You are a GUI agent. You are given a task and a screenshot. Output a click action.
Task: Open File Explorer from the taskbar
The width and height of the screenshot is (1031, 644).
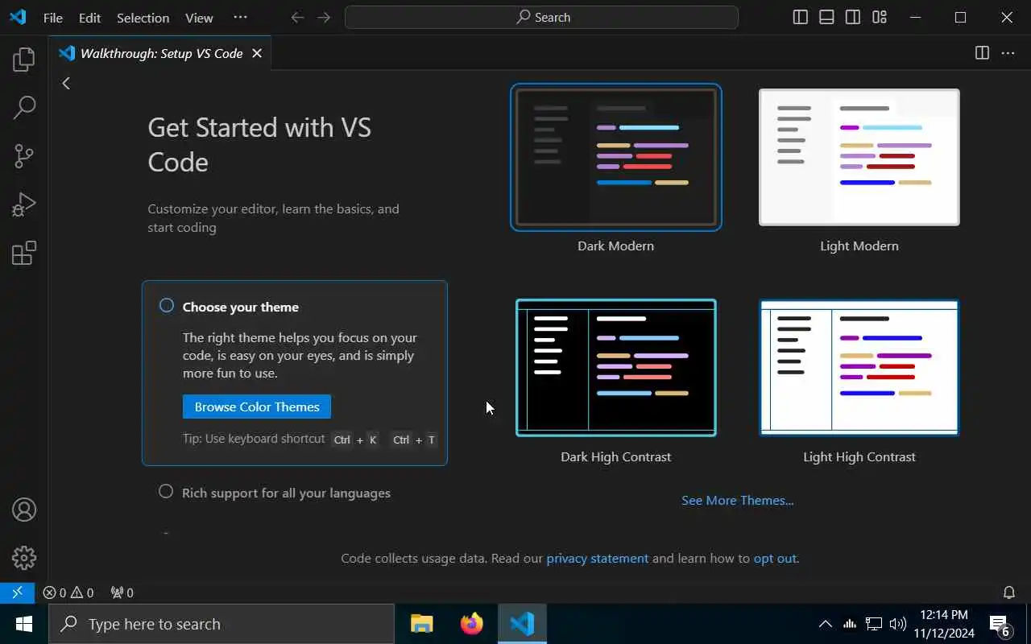pyautogui.click(x=421, y=624)
